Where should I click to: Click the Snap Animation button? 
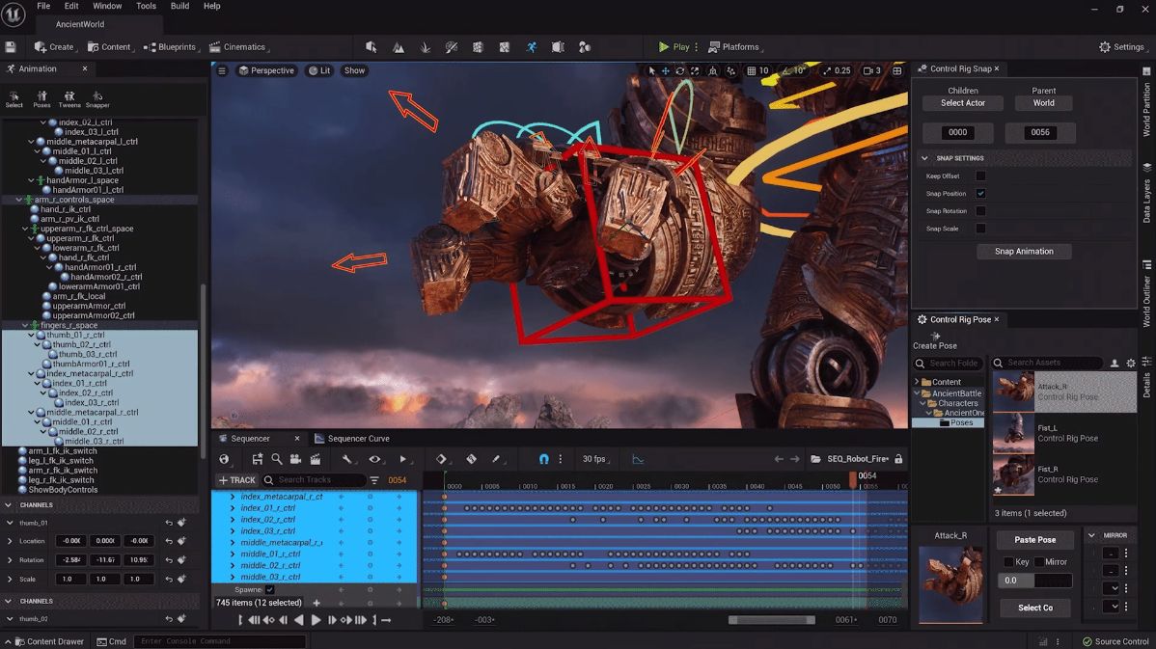[1024, 251]
